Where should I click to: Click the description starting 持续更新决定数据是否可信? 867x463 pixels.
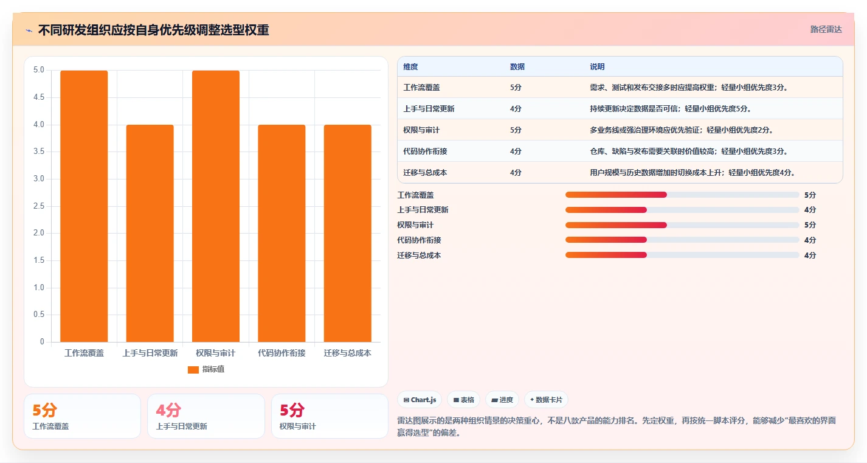(671, 109)
